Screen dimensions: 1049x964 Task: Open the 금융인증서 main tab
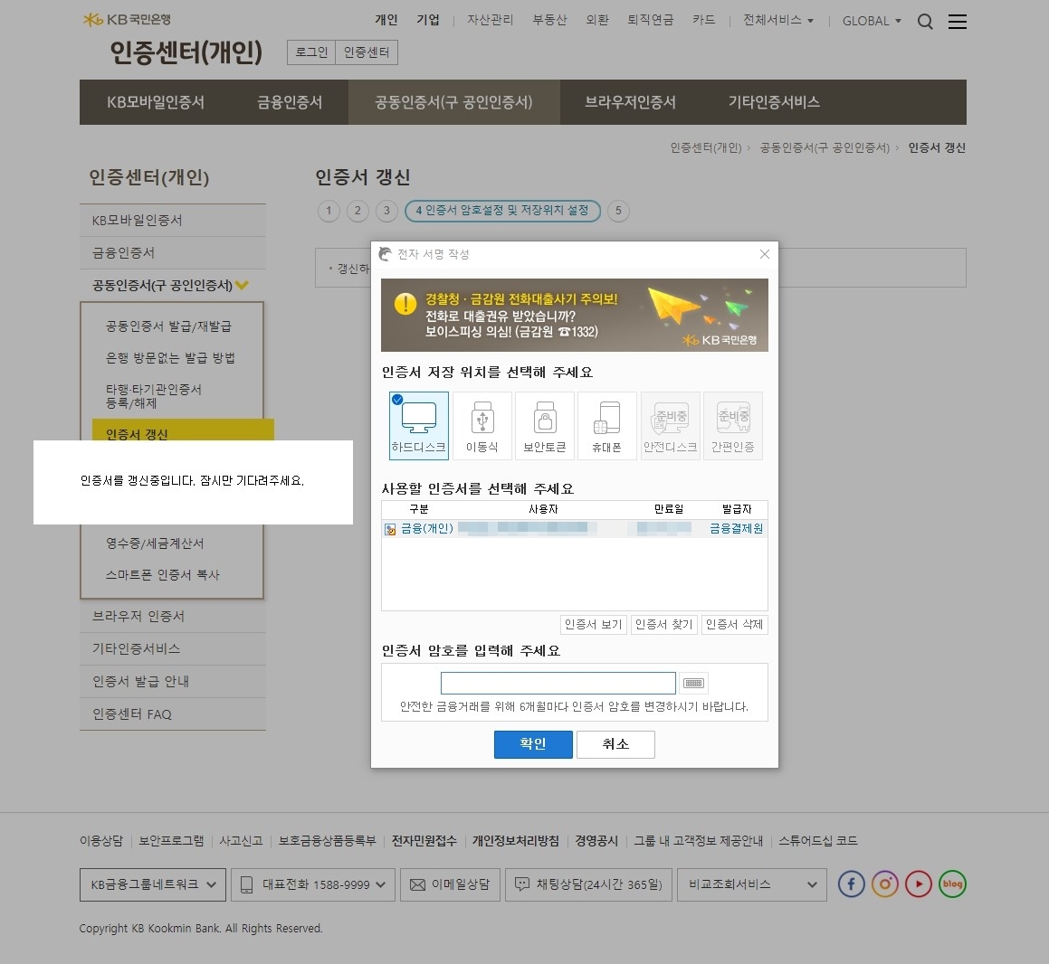290,102
